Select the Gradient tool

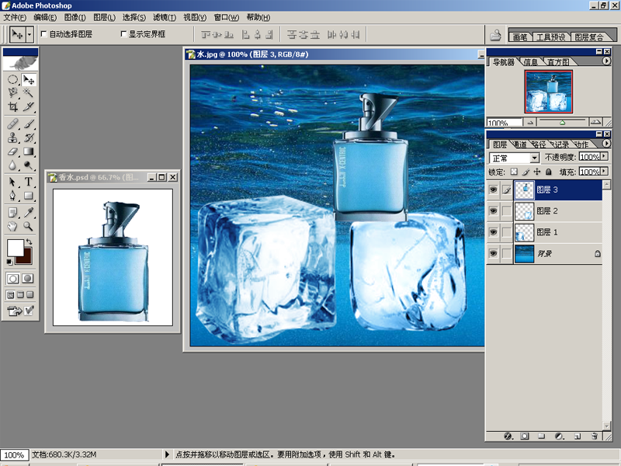pos(29,151)
